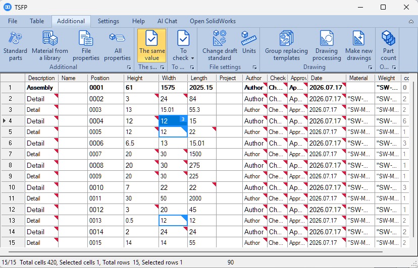Select Position cell 0010
The width and height of the screenshot is (418, 268).
click(x=106, y=187)
